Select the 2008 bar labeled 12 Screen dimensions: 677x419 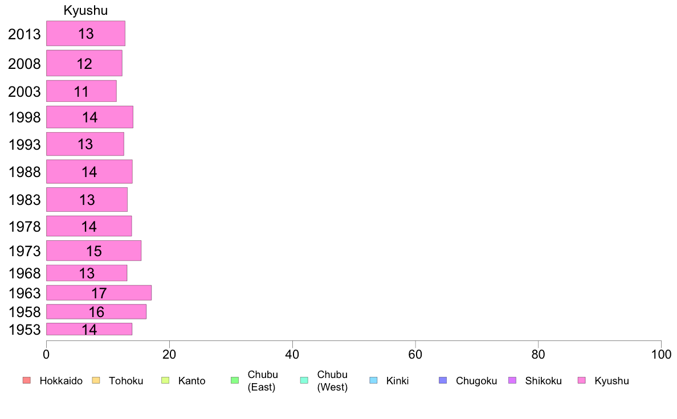click(x=84, y=63)
